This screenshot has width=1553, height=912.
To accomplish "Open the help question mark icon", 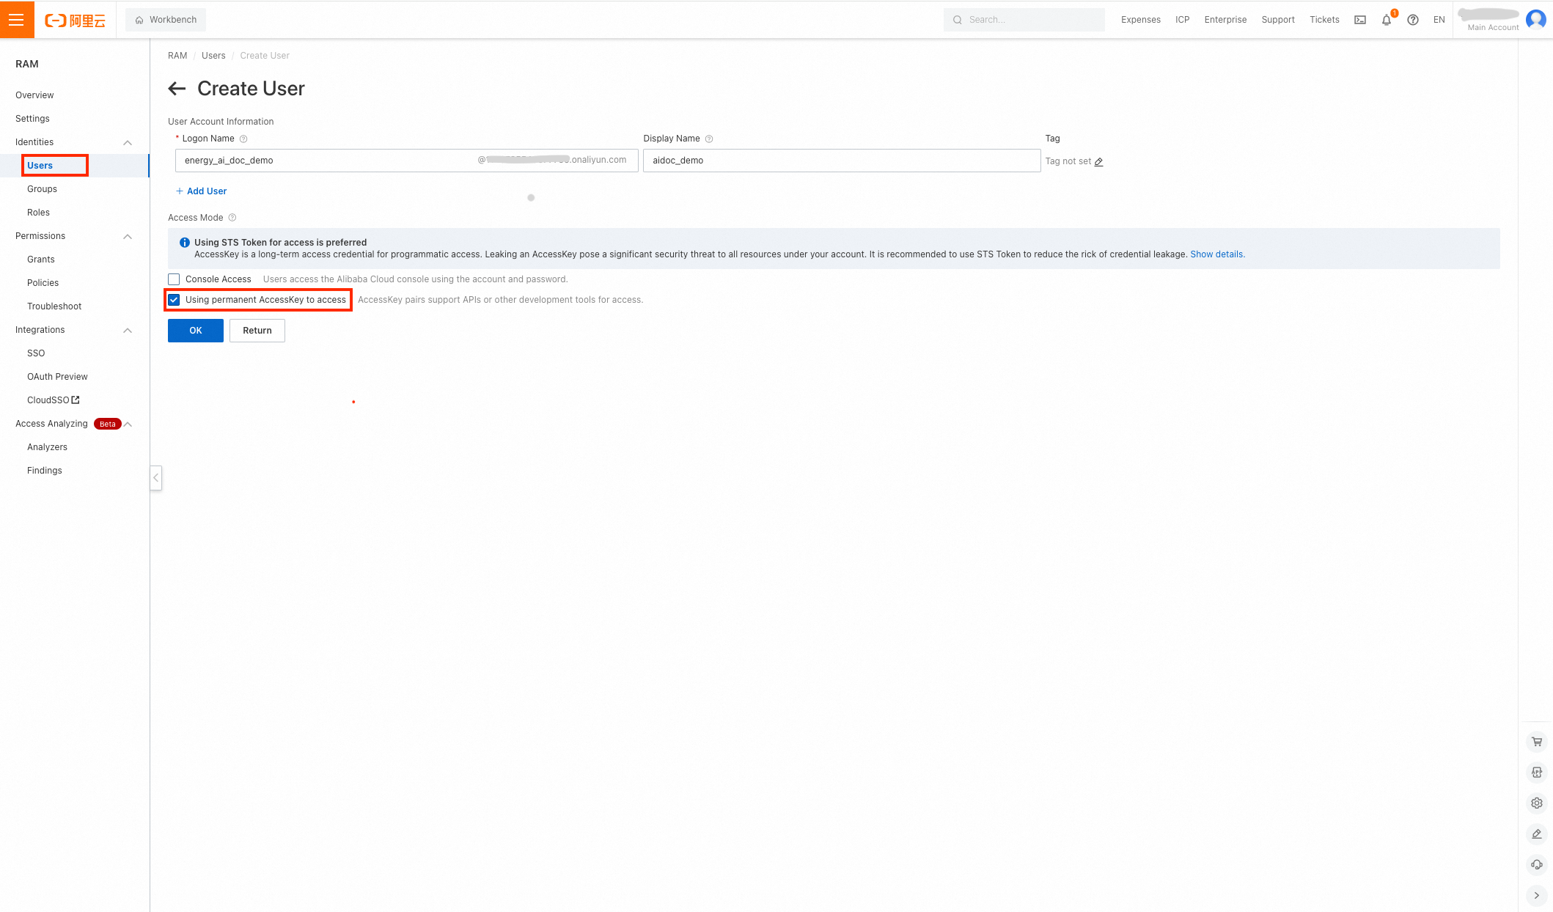I will tap(1413, 20).
